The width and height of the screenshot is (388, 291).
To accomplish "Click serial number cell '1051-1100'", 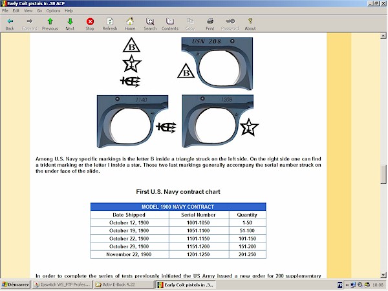I will (x=199, y=230).
